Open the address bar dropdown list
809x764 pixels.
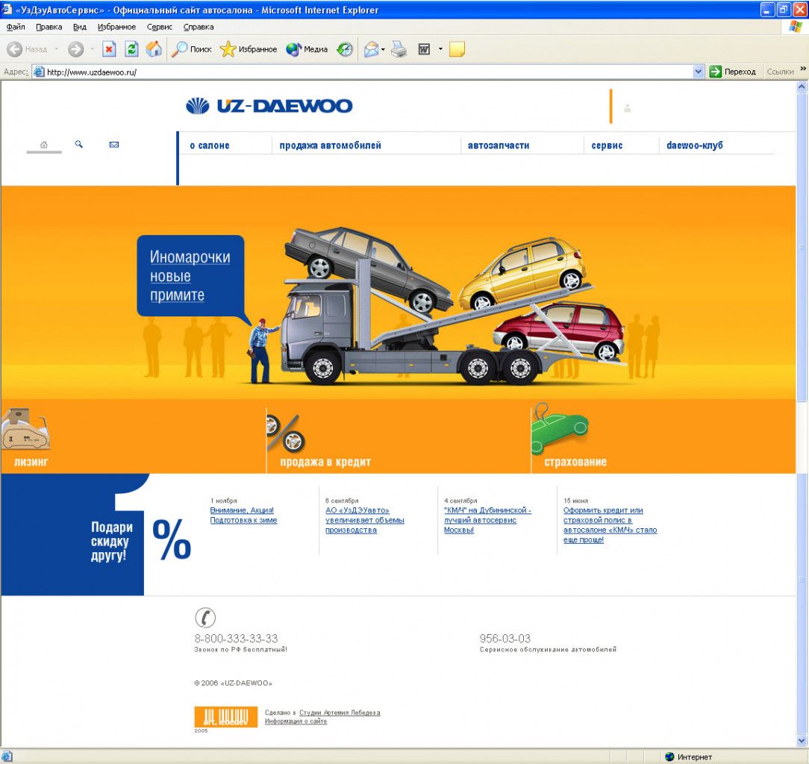click(x=698, y=72)
